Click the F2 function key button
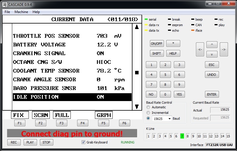This screenshot has height=151, width=237. pos(41,123)
